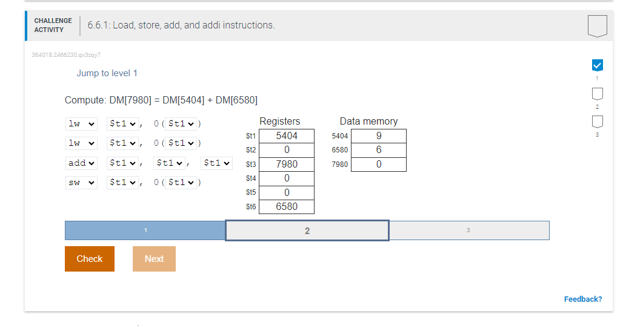Viewport: 643px width, 326px height.
Task: Switch to level 3 progress tab
Action: click(x=468, y=230)
